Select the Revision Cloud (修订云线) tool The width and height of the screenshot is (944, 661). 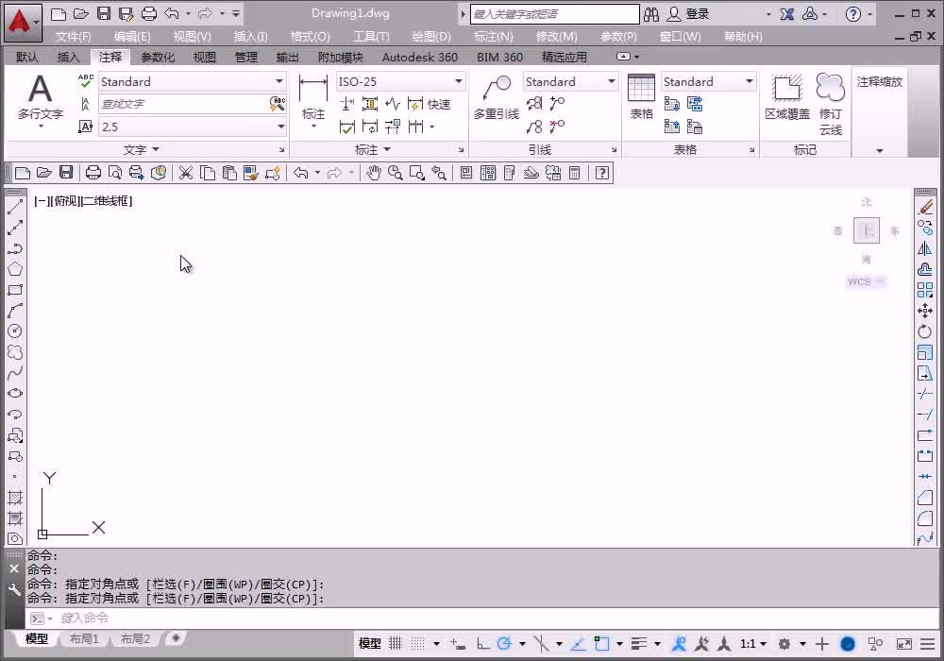coord(830,105)
